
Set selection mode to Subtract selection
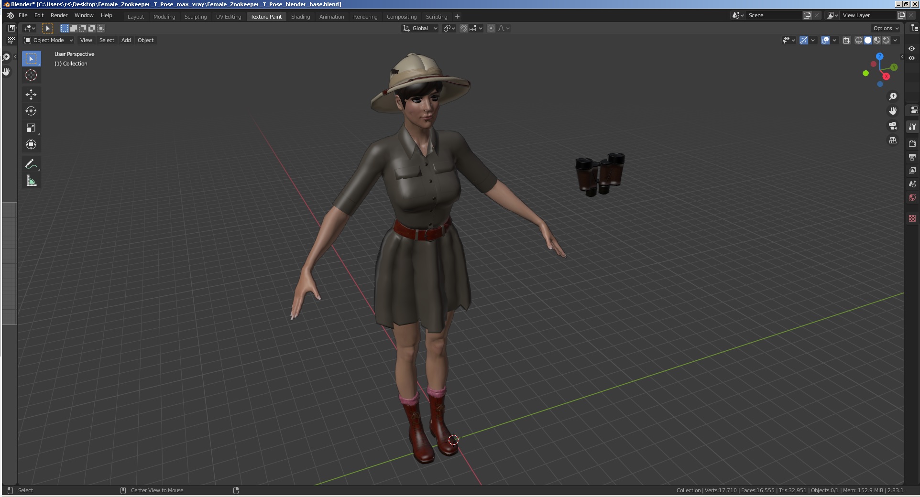[x=83, y=28]
